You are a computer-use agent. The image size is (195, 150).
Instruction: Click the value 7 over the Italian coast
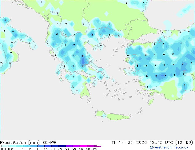tap(5, 20)
